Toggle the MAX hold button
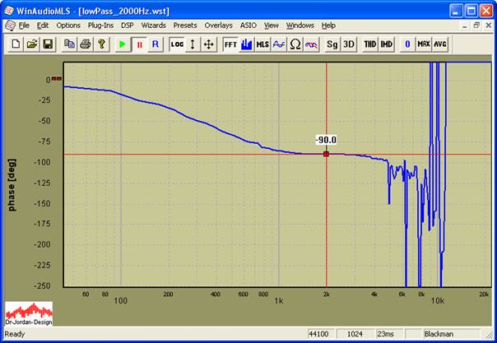497x343 pixels. [x=424, y=44]
